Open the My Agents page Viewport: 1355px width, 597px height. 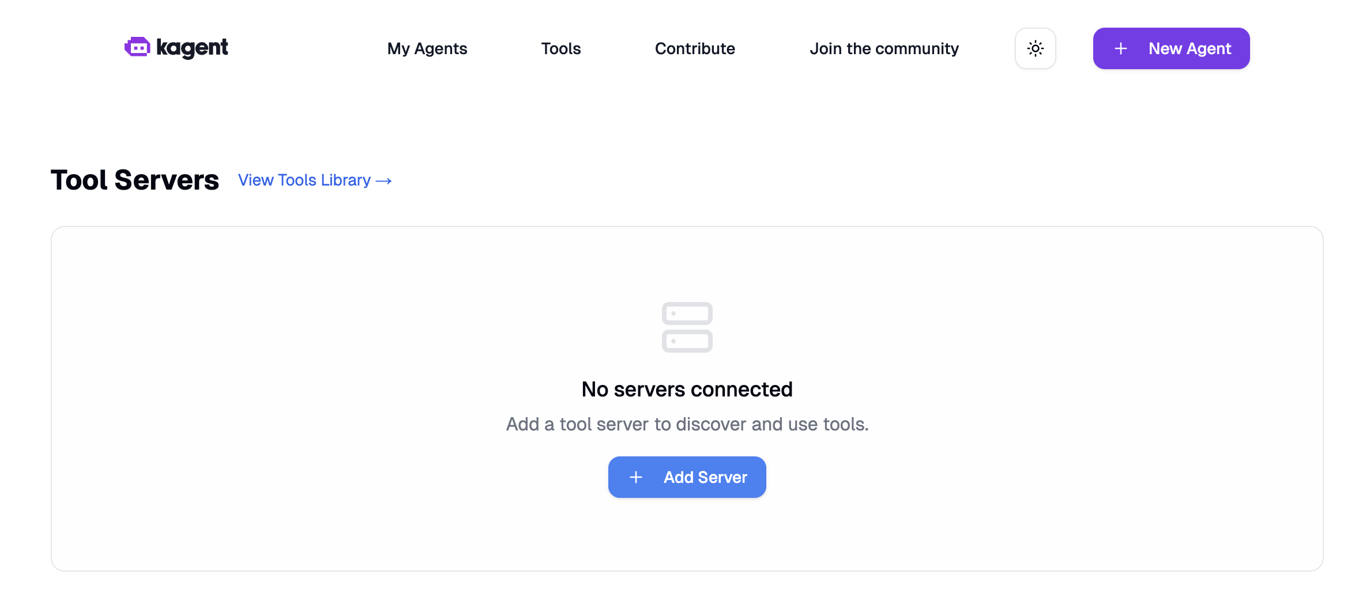427,48
